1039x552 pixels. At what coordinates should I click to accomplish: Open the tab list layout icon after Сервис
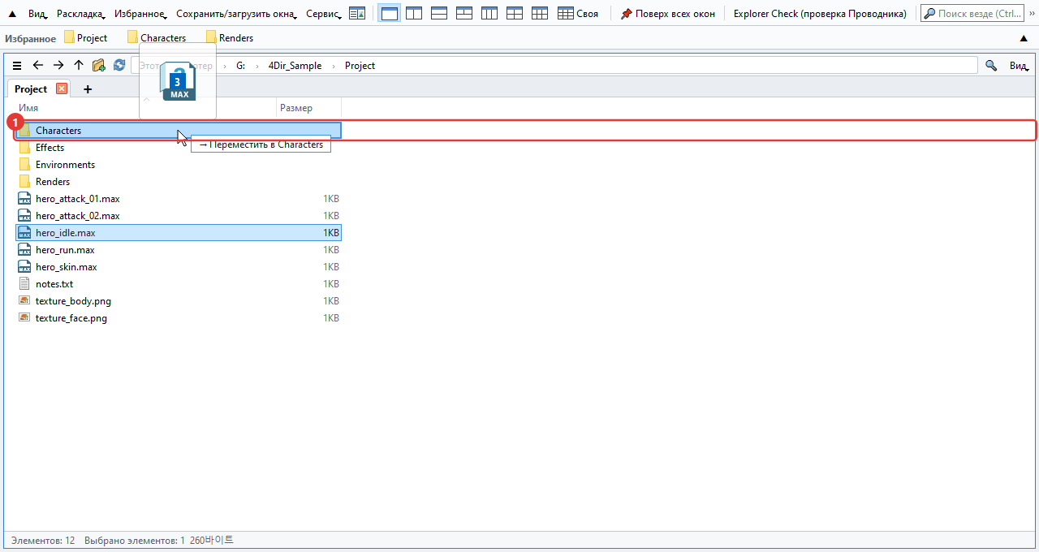point(357,14)
